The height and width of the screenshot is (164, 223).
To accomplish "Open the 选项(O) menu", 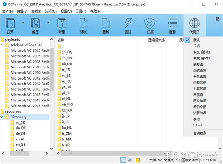I will [x=51, y=11].
